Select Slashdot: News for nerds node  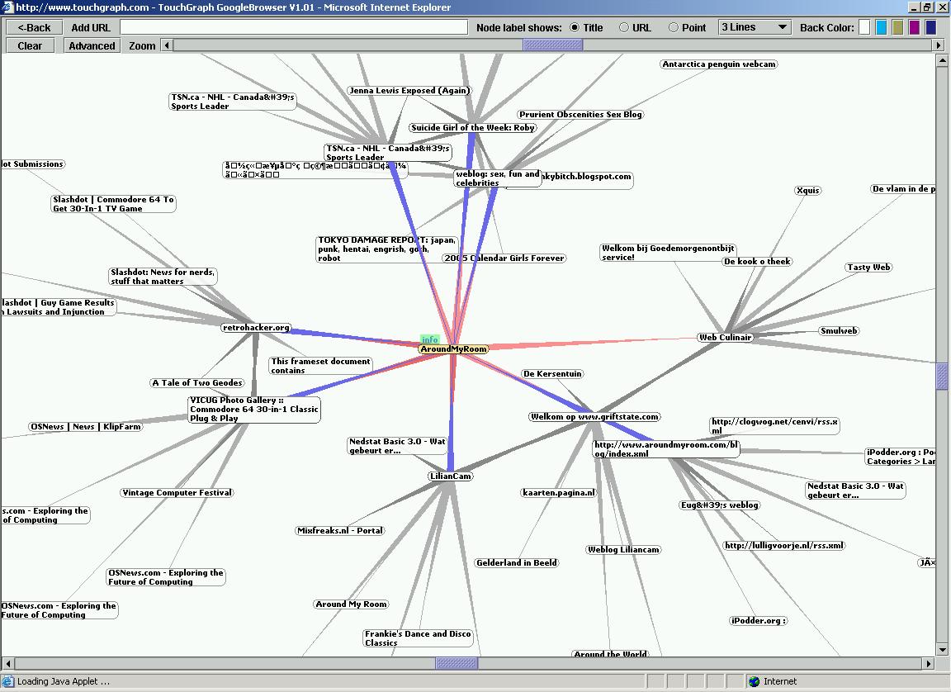pyautogui.click(x=163, y=277)
